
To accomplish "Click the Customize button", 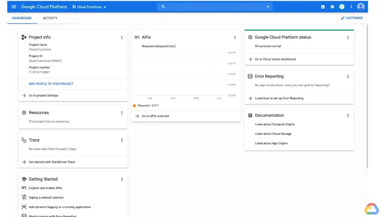I will point(352,18).
